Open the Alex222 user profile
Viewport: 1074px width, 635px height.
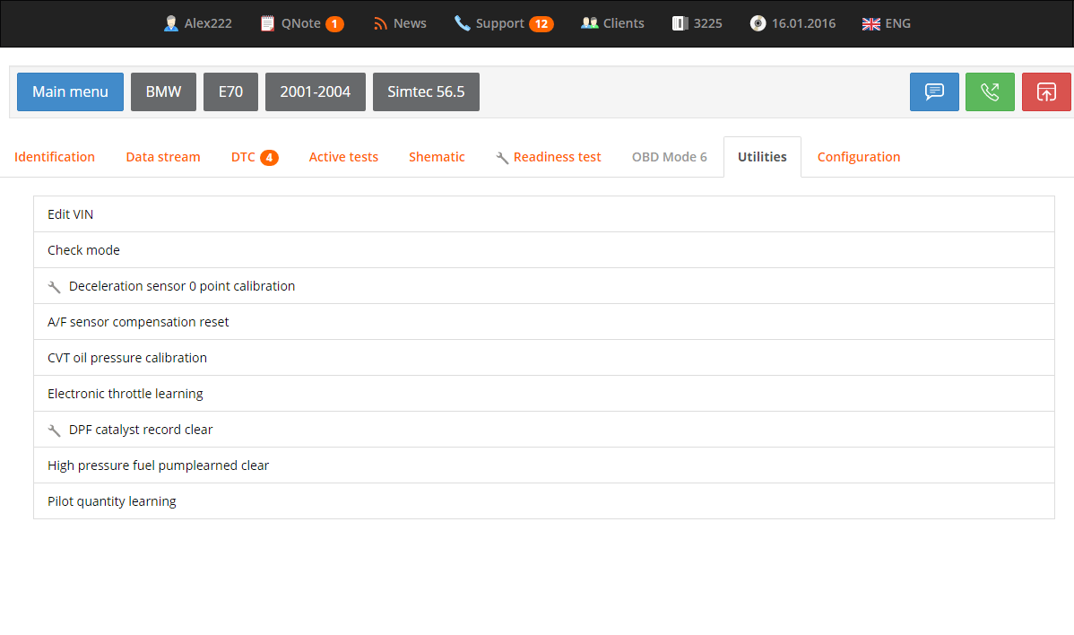[x=198, y=23]
